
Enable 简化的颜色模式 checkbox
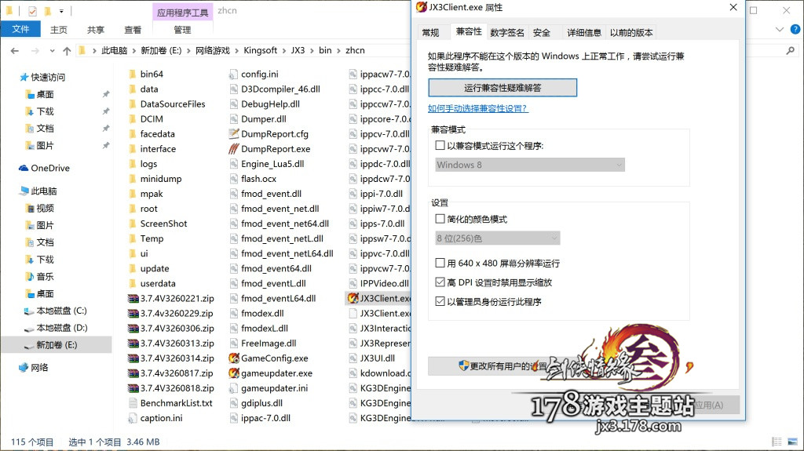pos(440,219)
